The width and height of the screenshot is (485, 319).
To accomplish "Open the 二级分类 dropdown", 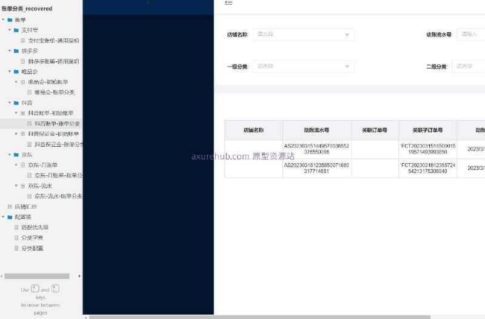I will 468,66.
